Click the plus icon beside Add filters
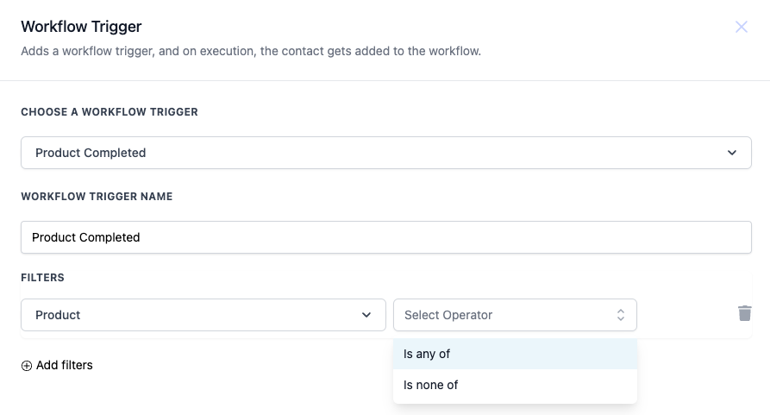This screenshot has width=770, height=415. pos(27,366)
